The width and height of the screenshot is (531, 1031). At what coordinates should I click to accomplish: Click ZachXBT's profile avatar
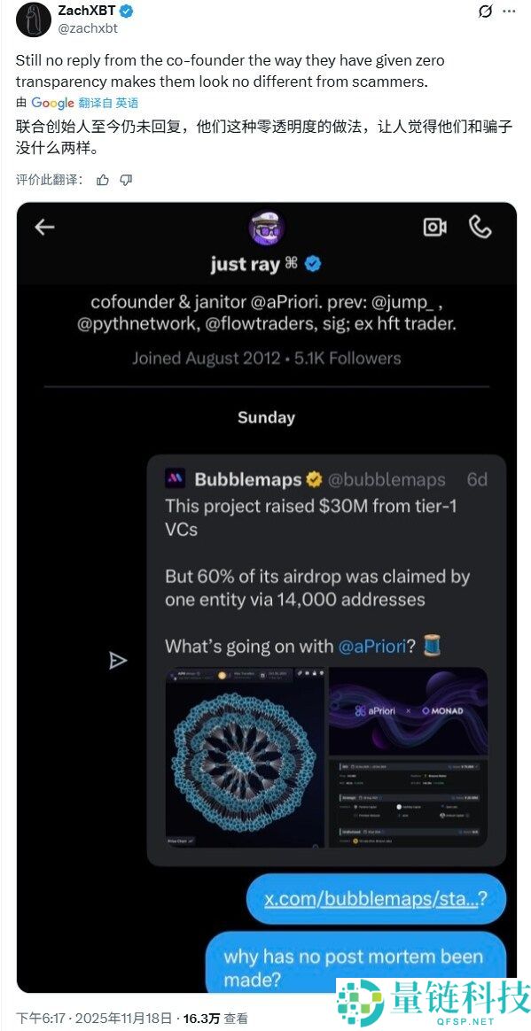[x=33, y=20]
